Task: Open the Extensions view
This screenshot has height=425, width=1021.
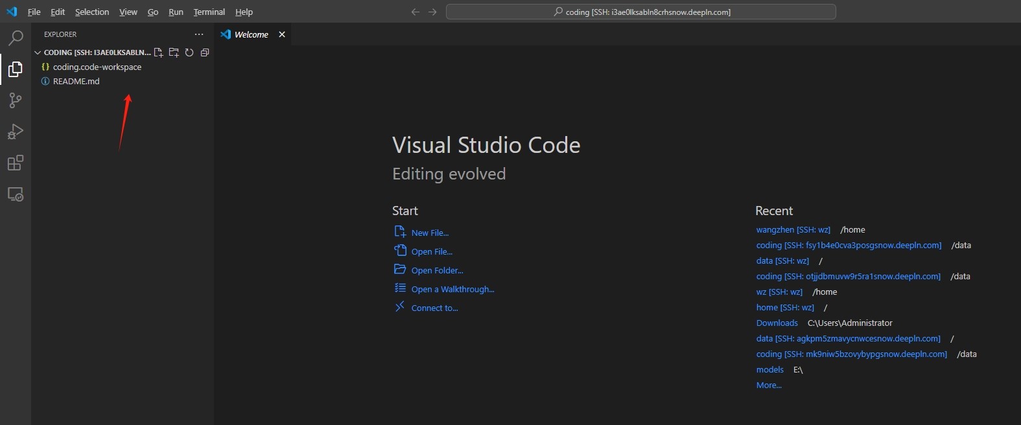Action: point(16,163)
